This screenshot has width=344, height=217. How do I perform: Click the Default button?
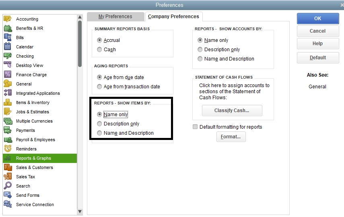pyautogui.click(x=318, y=58)
